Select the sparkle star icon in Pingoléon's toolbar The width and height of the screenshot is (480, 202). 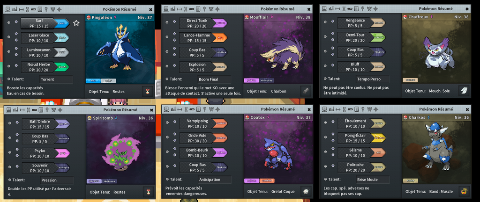(60, 9)
